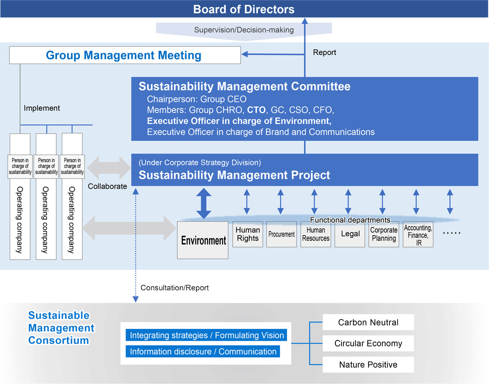489x384 pixels.
Task: Select the Sustainability Management Project title
Action: tap(234, 175)
